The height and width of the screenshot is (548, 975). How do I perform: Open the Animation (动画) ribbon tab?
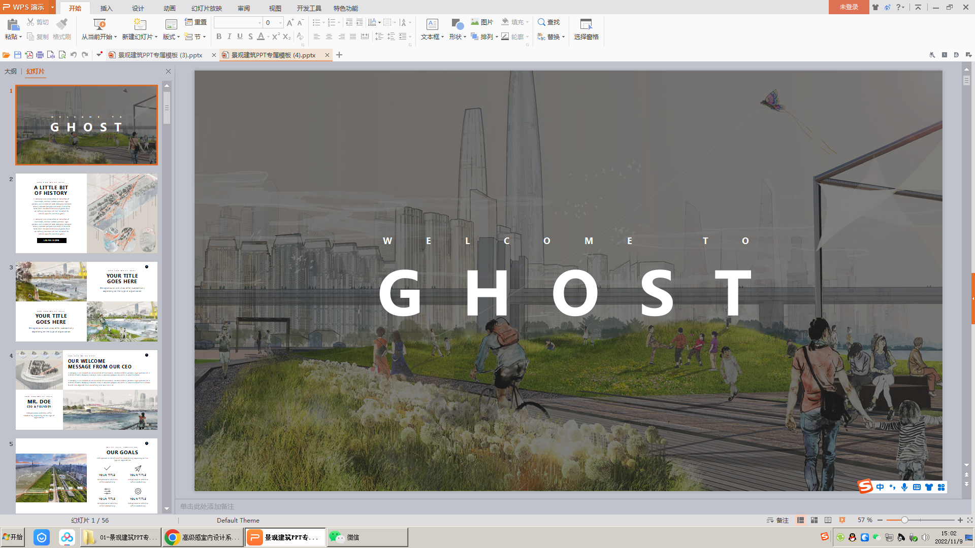coord(169,8)
